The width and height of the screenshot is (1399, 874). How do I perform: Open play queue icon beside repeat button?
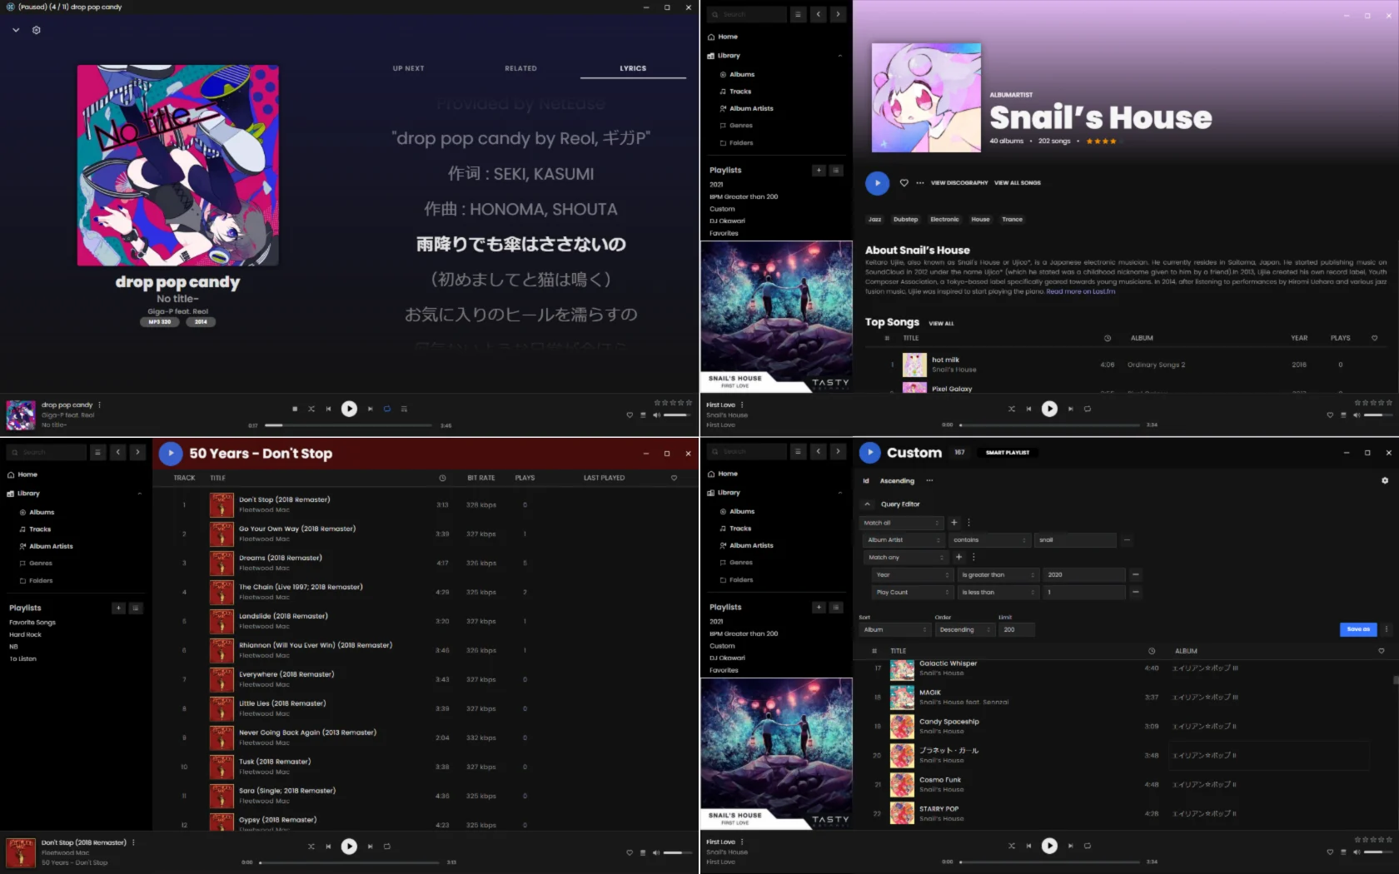pos(404,409)
